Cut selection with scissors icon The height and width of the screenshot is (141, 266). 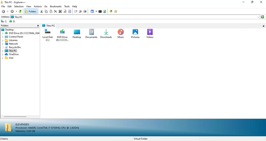(x=41, y=11)
